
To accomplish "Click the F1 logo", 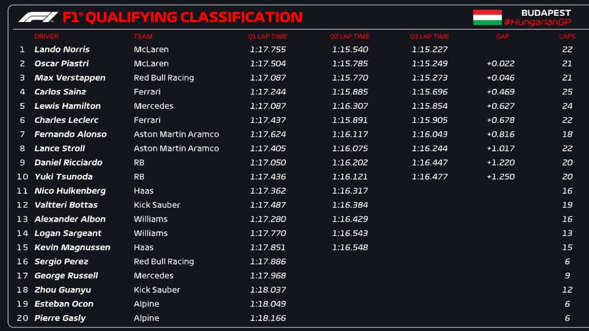I will pos(38,17).
